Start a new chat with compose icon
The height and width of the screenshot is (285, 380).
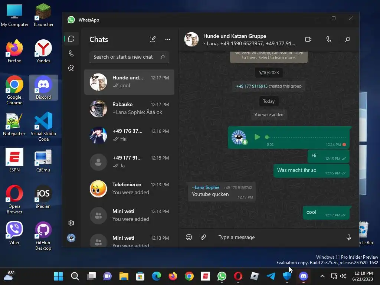[153, 39]
